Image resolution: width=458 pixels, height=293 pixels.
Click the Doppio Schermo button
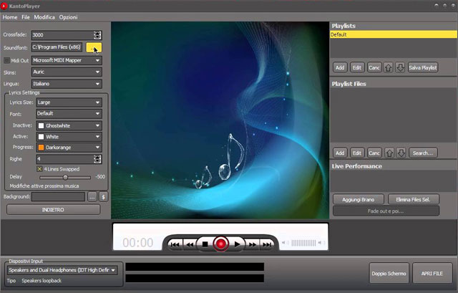389,273
